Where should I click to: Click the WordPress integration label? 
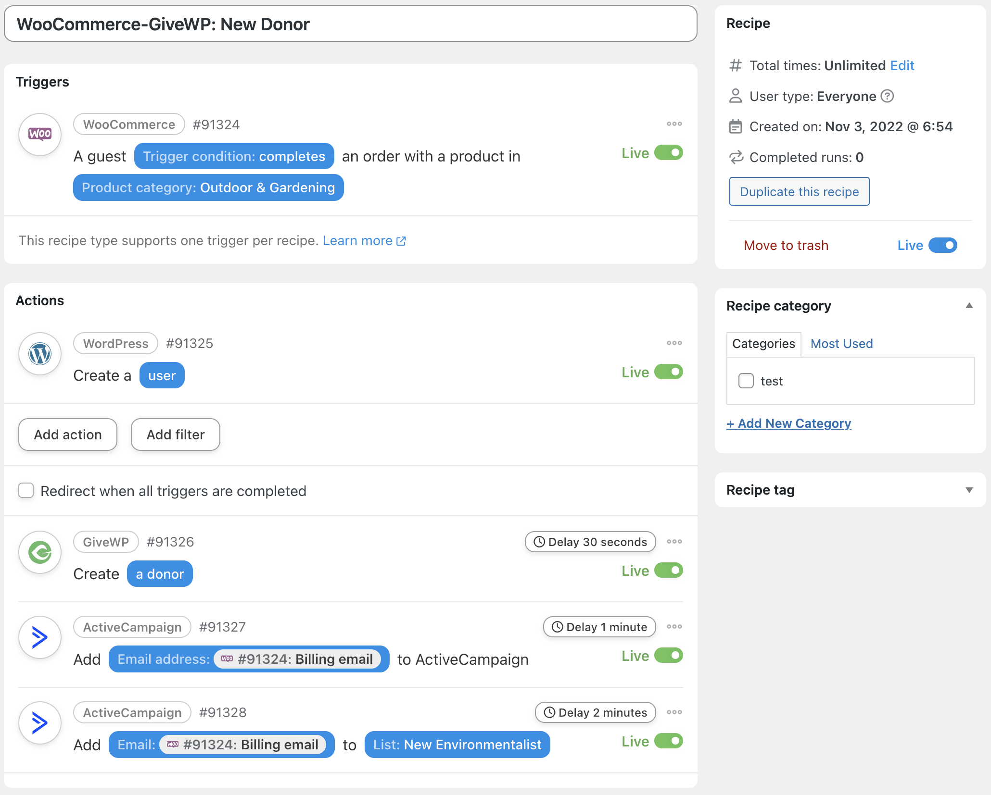[x=115, y=344]
